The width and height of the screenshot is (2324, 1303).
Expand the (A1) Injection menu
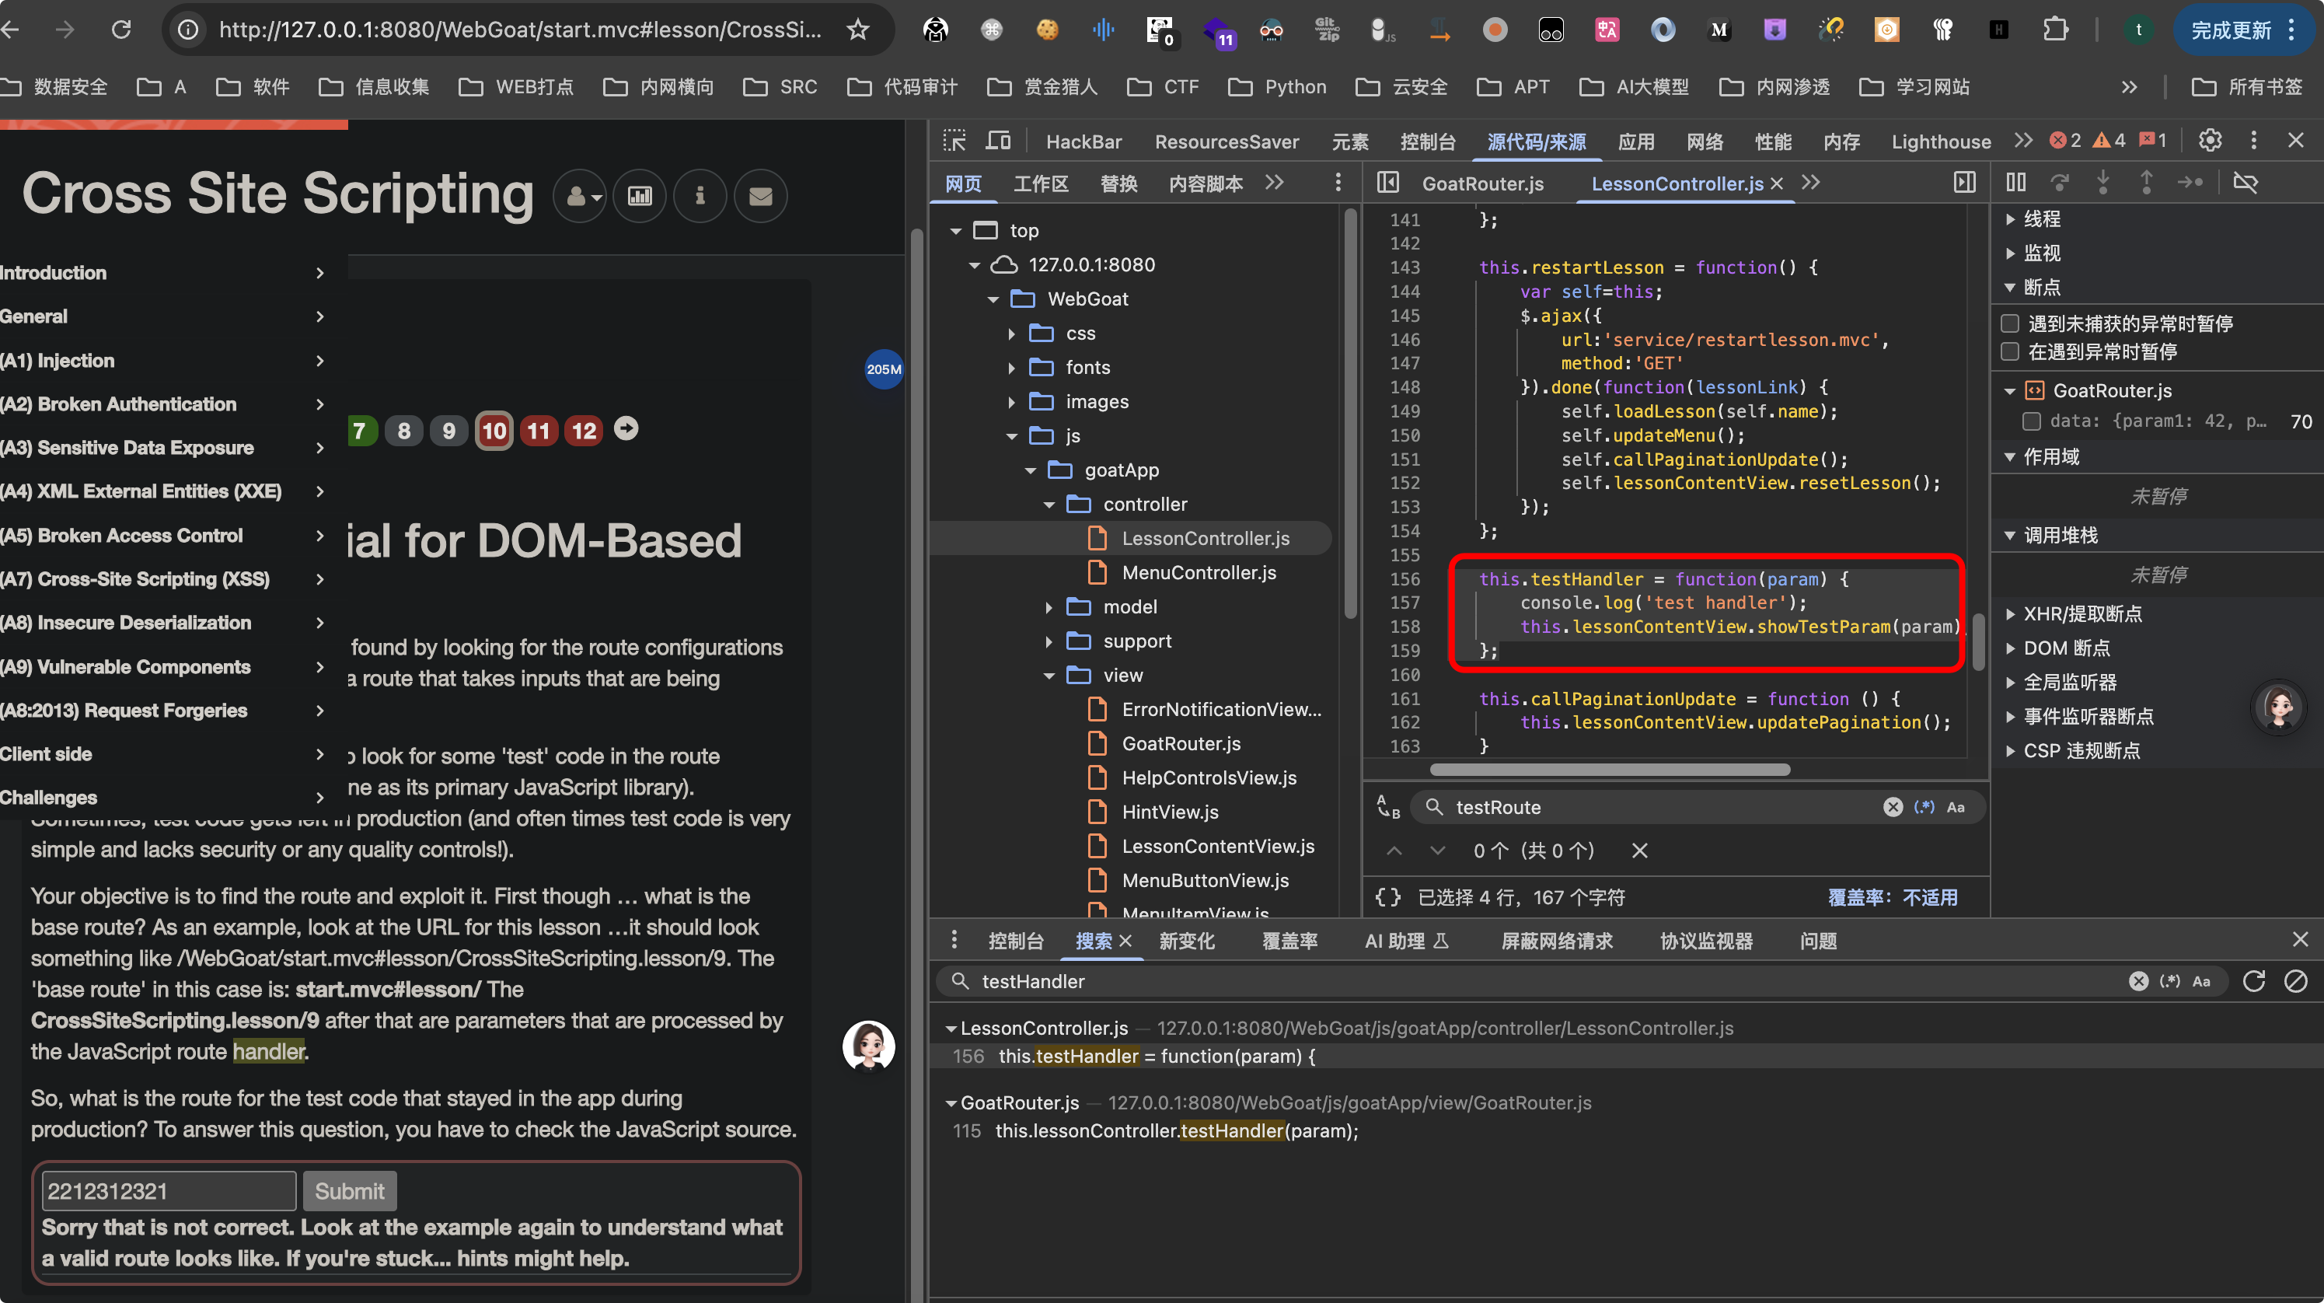point(162,360)
